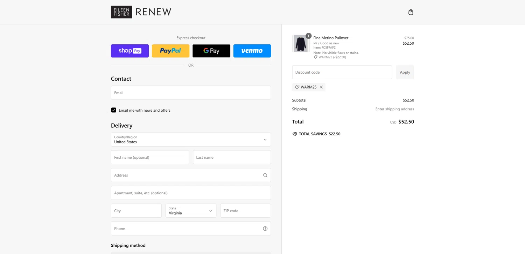525x254 pixels.
Task: Click the Item: FC5FFAF2 text
Action: (324, 48)
